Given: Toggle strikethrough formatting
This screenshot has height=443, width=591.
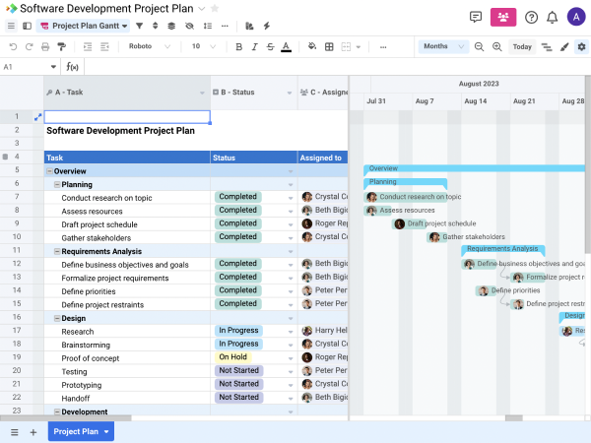Looking at the screenshot, I should pyautogui.click(x=270, y=46).
